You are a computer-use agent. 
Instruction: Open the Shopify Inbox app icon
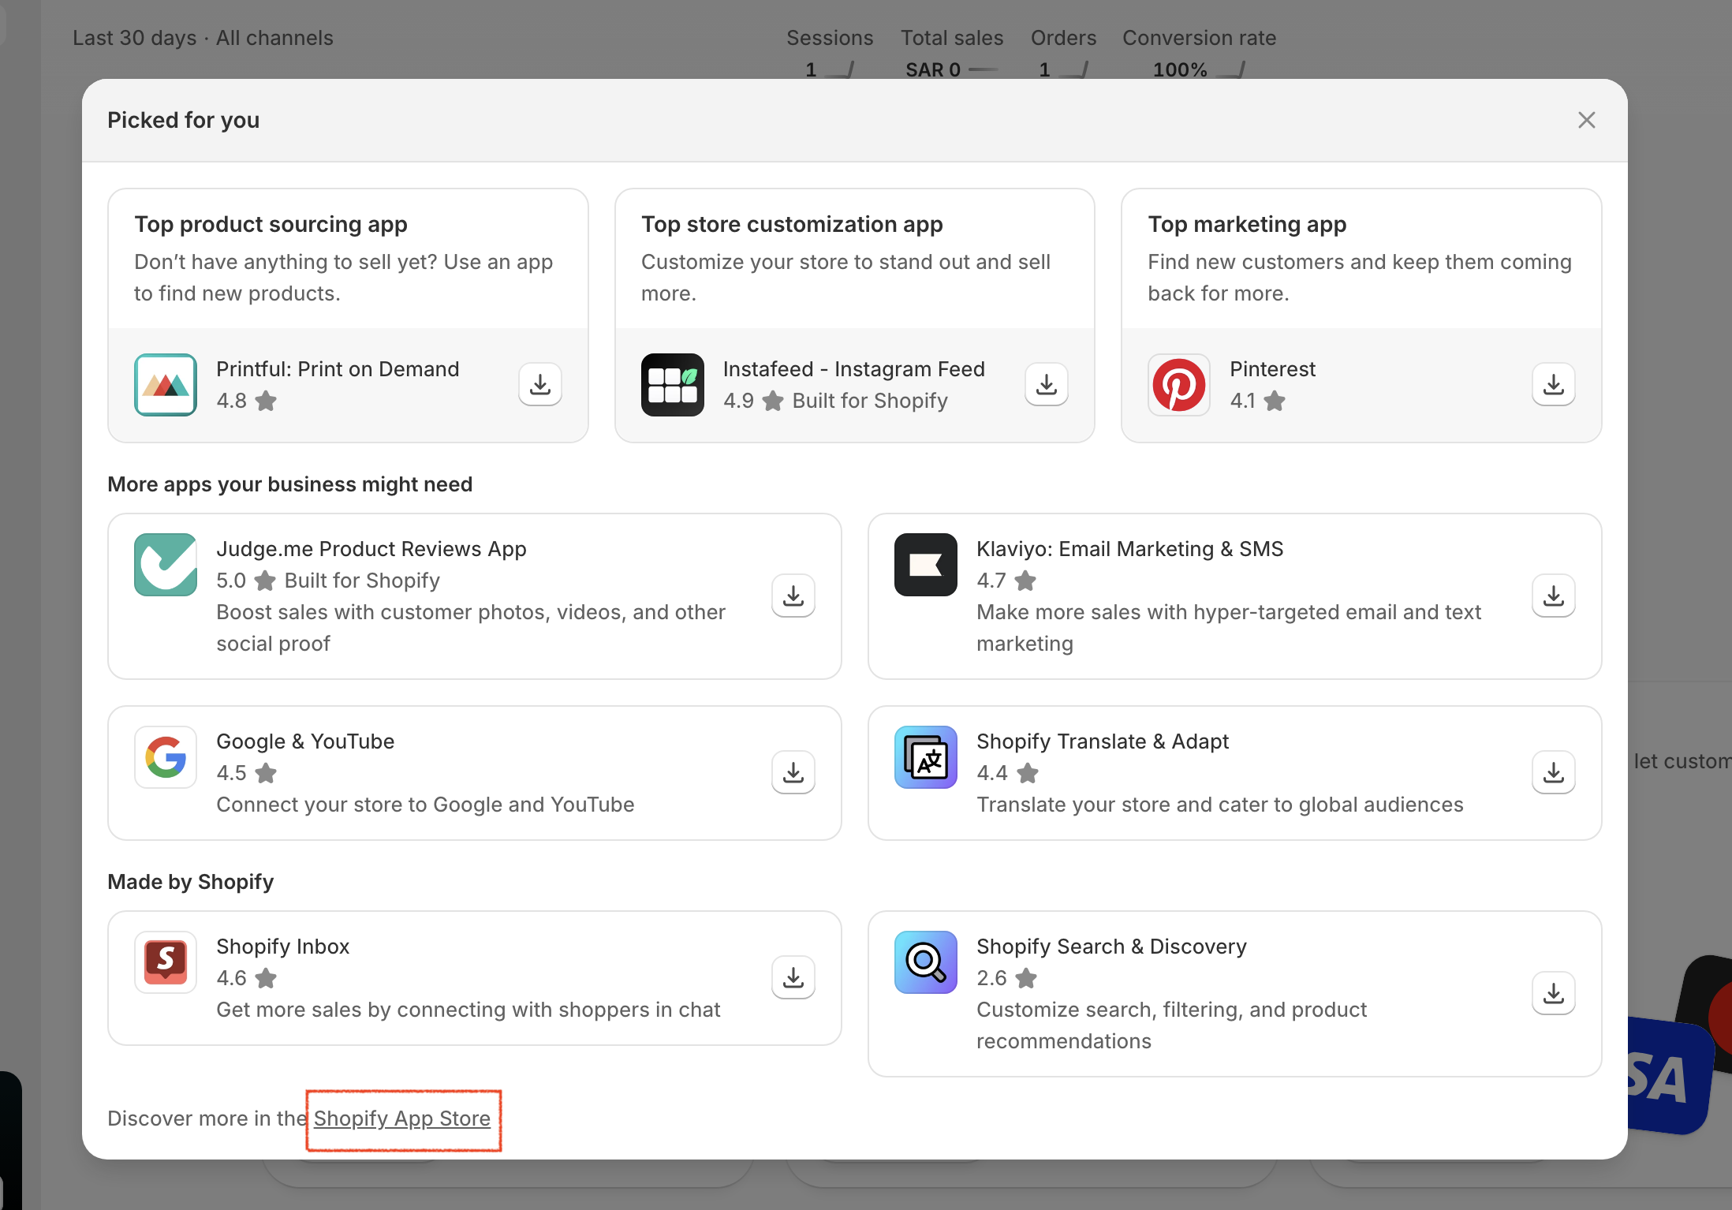coord(166,962)
